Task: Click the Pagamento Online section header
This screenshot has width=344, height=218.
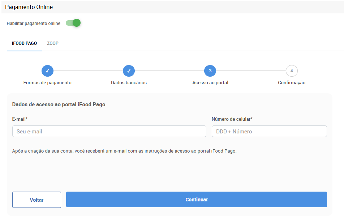Action: (29, 7)
